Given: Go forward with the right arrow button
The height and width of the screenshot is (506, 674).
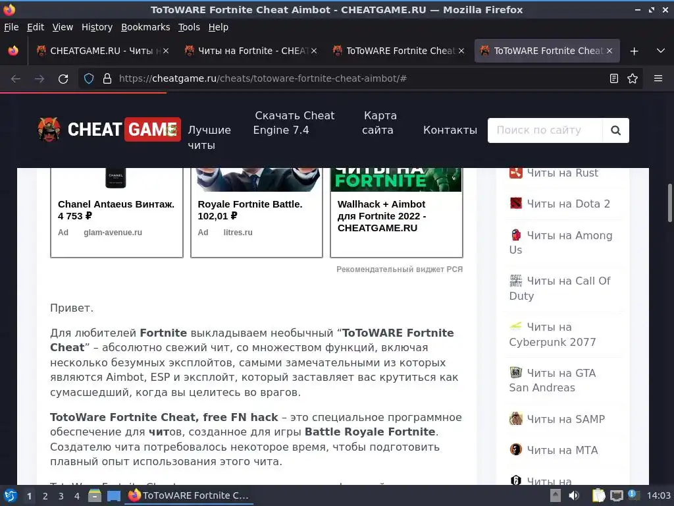Looking at the screenshot, I should coord(39,79).
